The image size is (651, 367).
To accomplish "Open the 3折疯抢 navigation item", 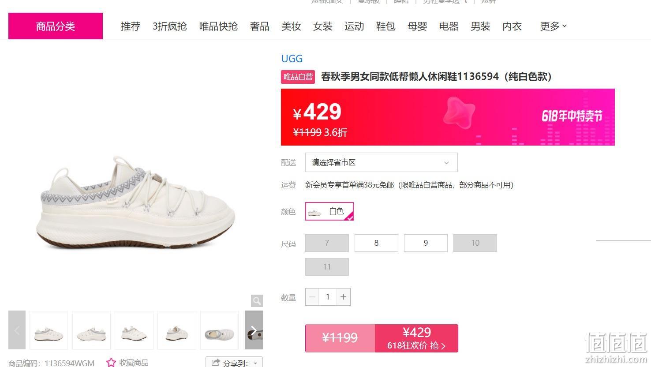I will (170, 26).
